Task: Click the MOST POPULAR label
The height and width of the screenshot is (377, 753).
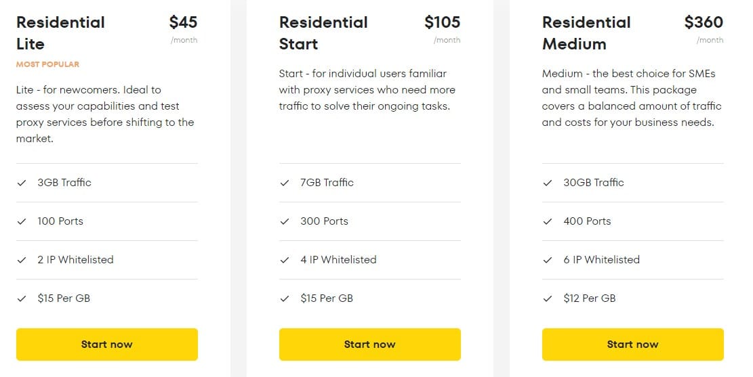Action: [x=47, y=64]
